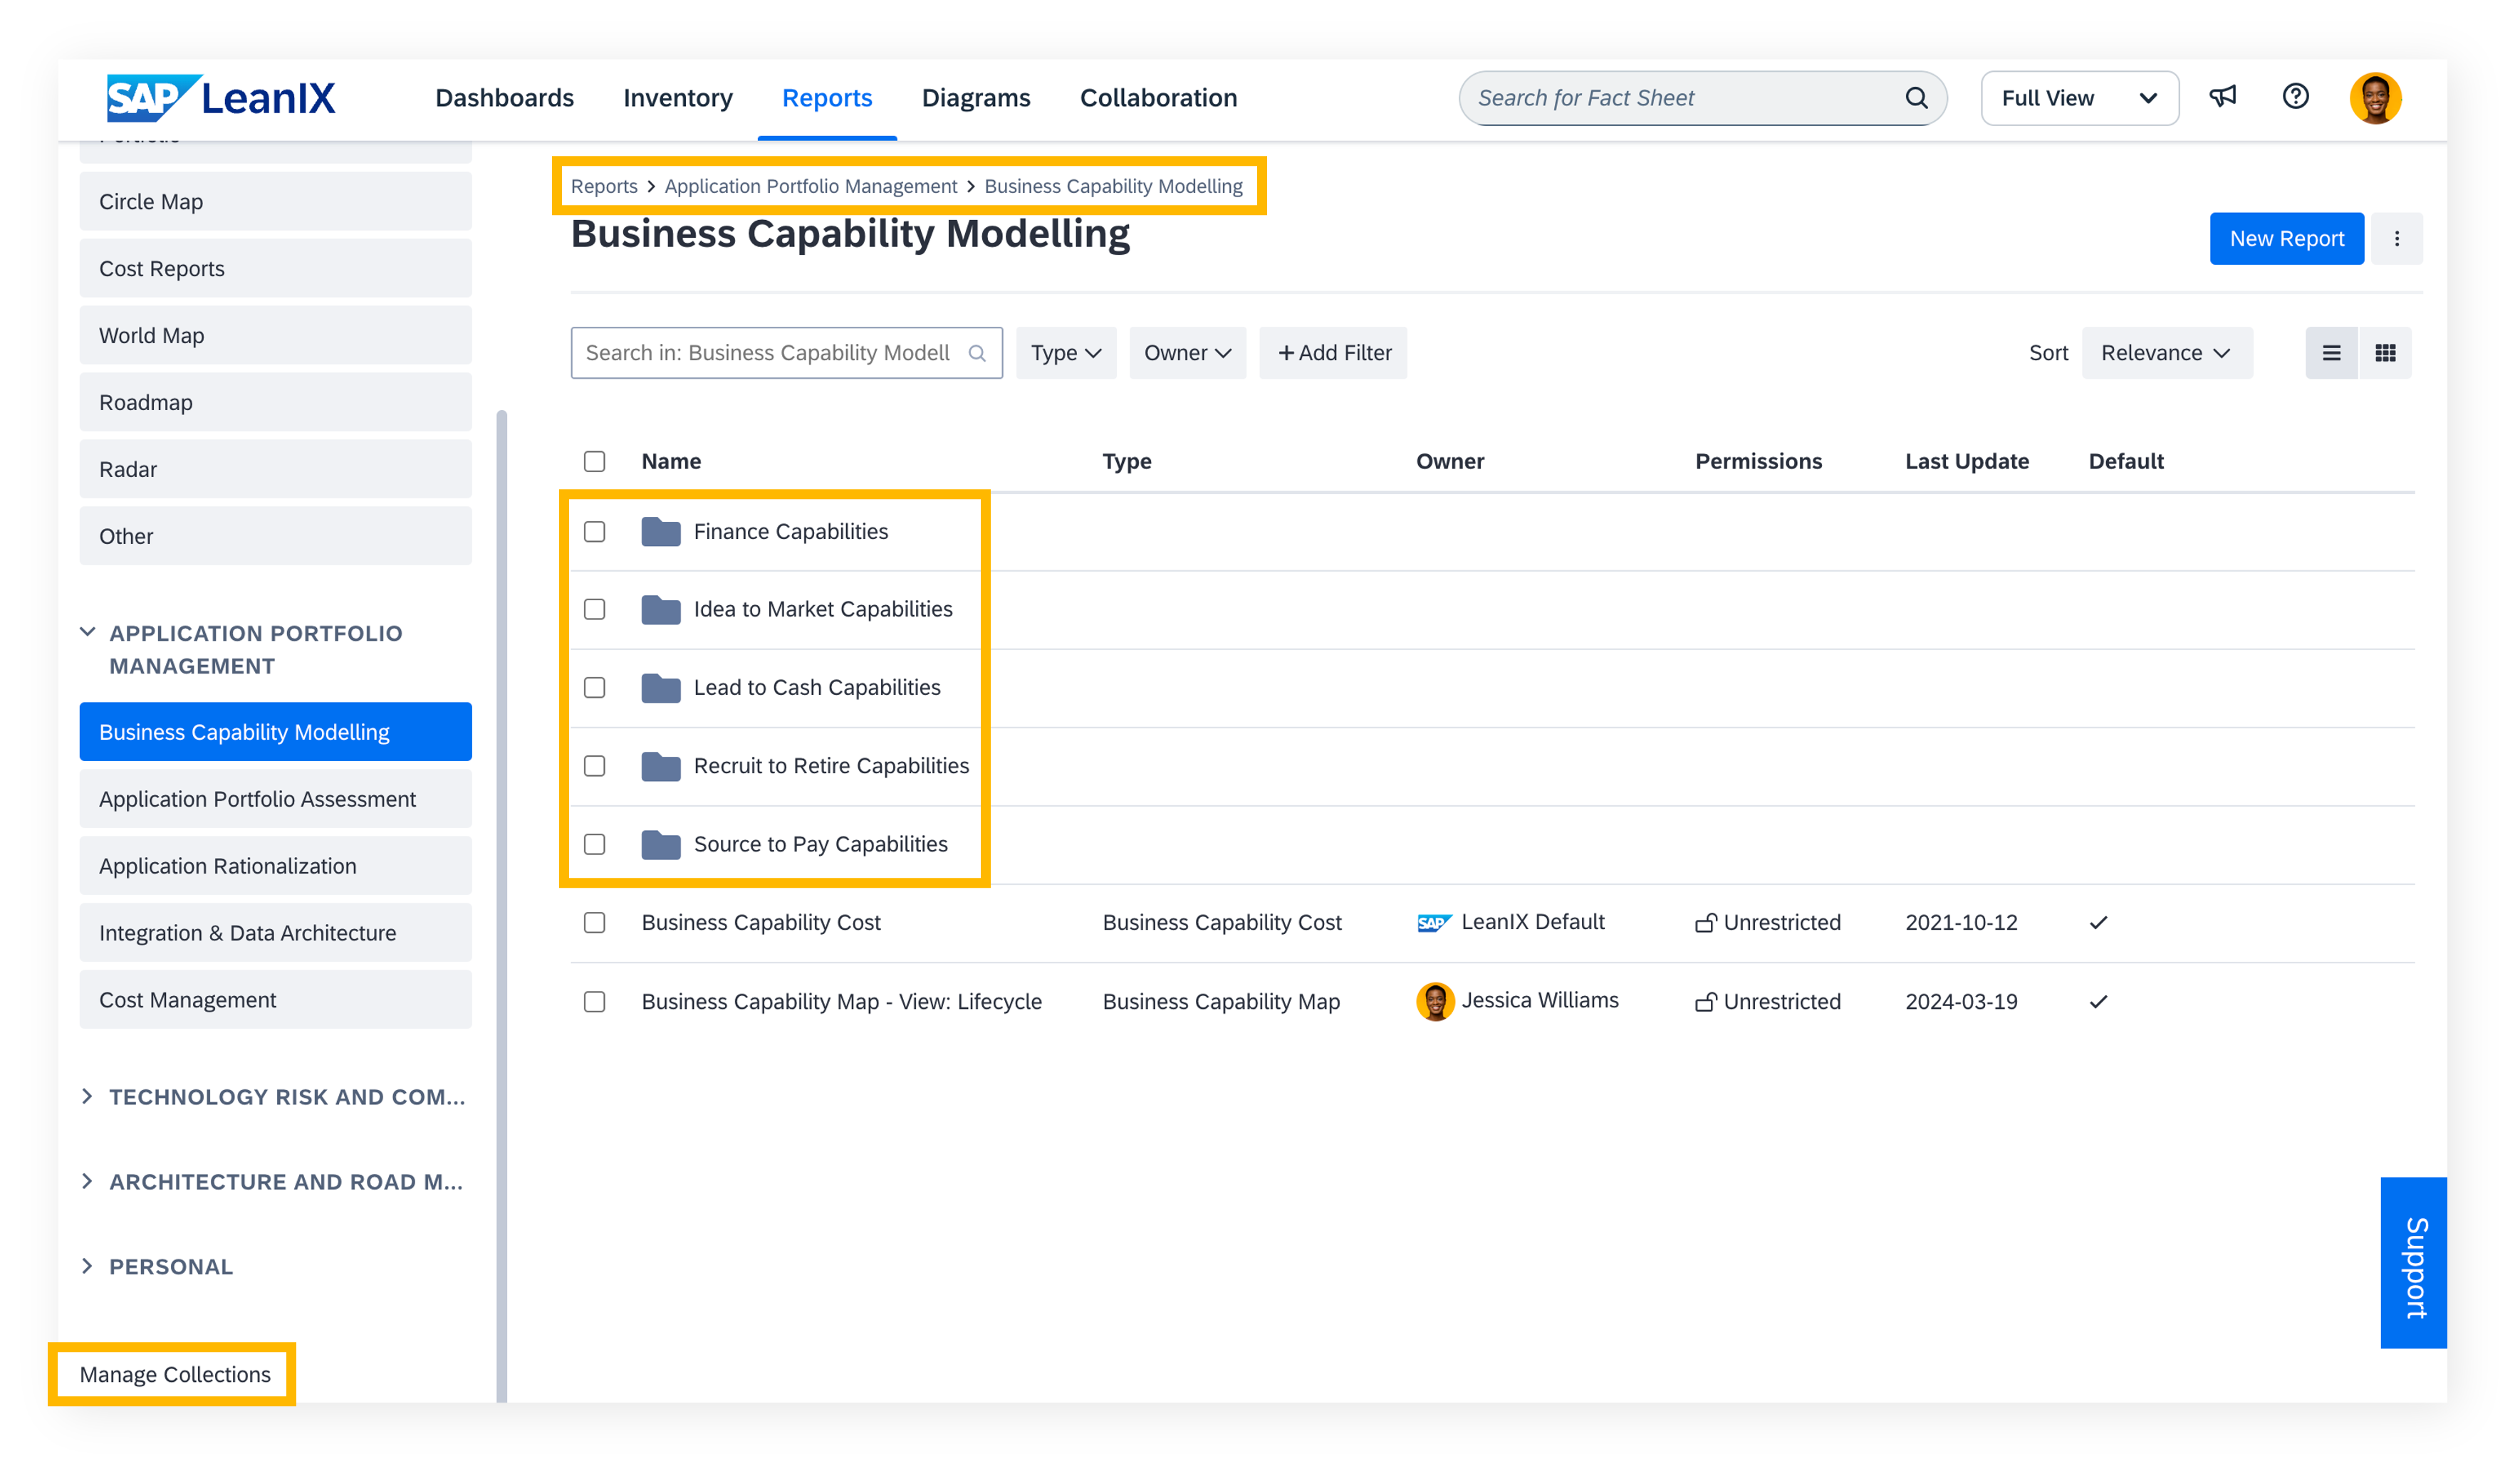Viewport: 2520px width, 1478px height.
Task: Click default checkmark for Business Capability Map
Action: point(2098,1001)
